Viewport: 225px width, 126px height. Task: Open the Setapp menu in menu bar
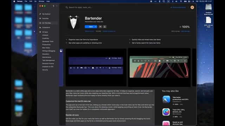coord(20,1)
